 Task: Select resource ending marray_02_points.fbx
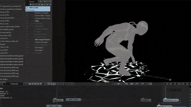pos(7,18)
